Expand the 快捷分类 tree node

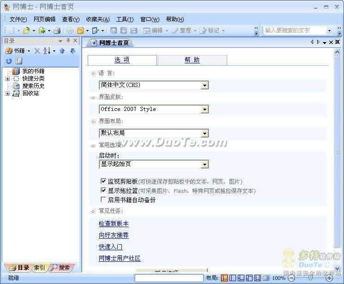[8, 79]
